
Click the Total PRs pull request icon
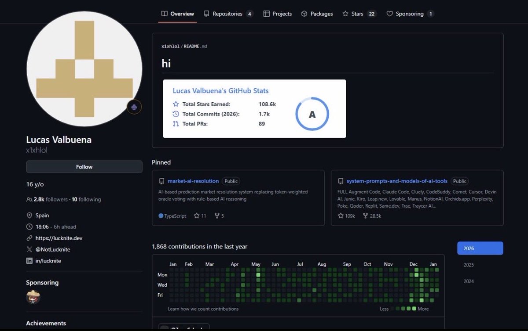coord(176,124)
